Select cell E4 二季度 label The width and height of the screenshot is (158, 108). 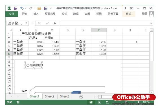(83, 46)
